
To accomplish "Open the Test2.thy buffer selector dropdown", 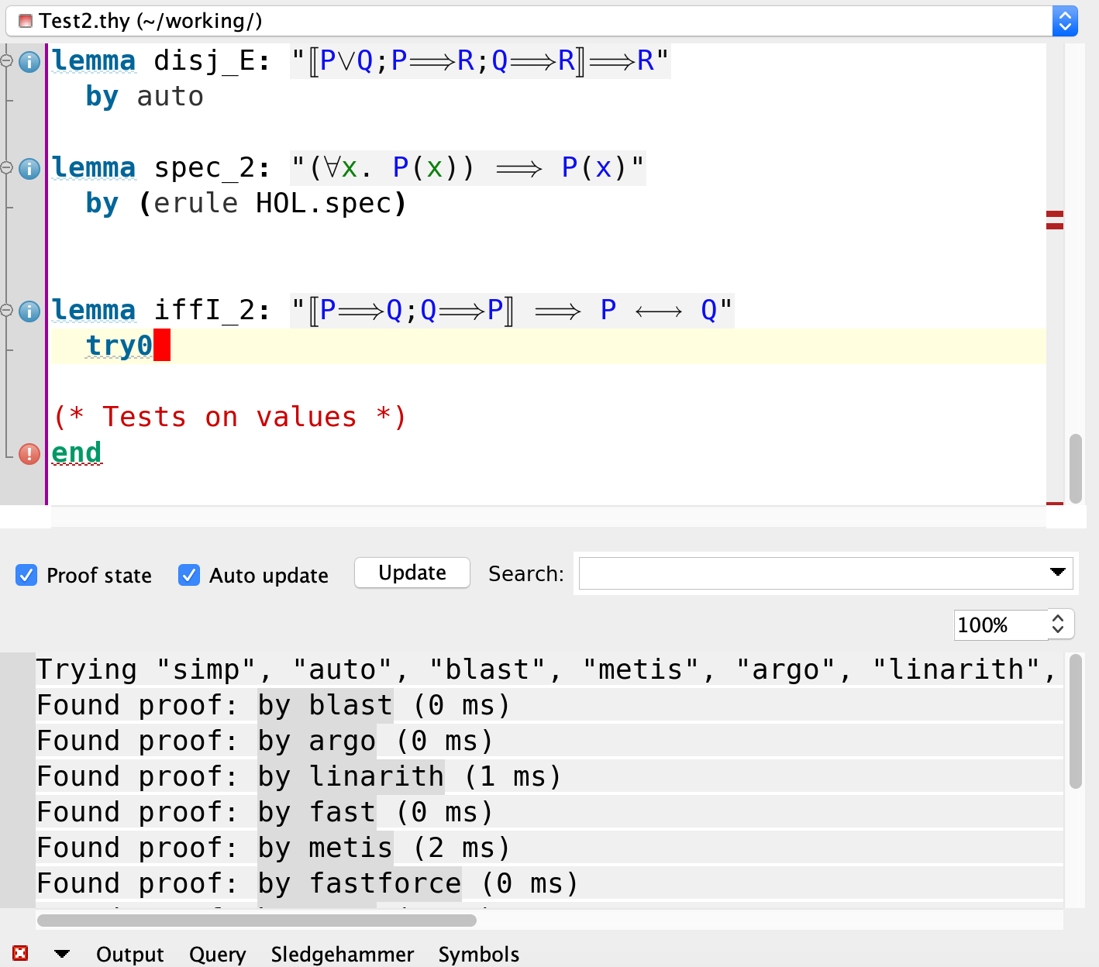I will (1065, 21).
